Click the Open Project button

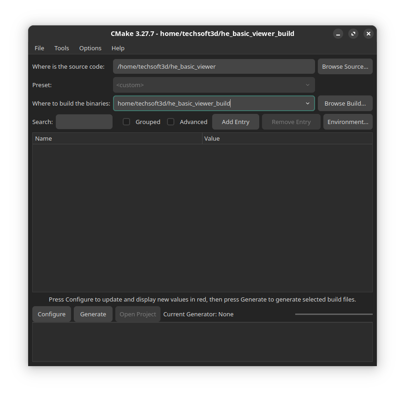tap(137, 314)
